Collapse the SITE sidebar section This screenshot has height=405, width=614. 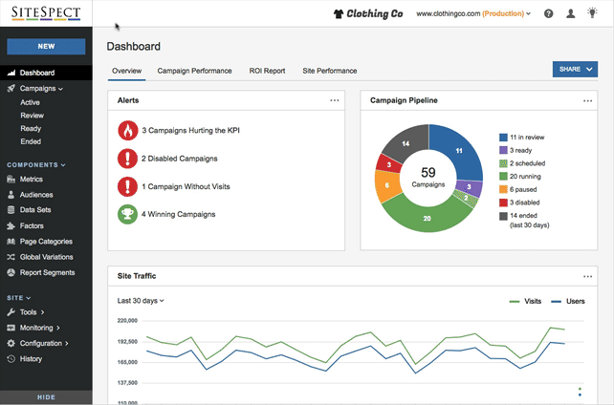pos(29,298)
